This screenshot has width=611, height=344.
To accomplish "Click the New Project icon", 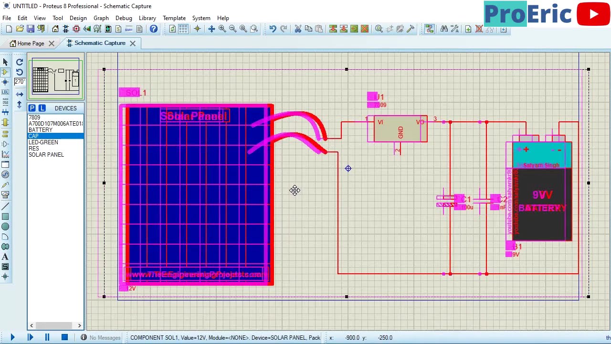I will (x=9, y=29).
